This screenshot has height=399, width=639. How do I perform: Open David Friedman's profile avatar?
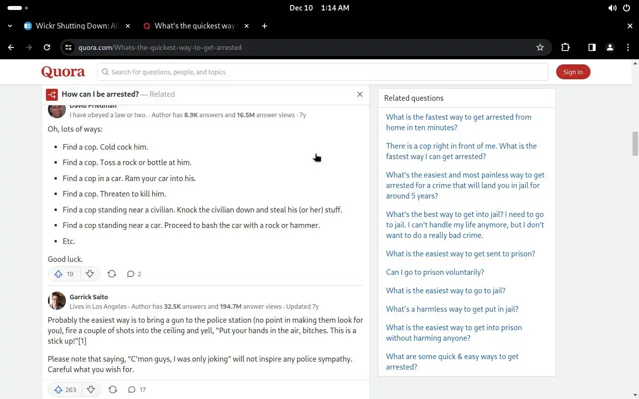[x=57, y=111]
